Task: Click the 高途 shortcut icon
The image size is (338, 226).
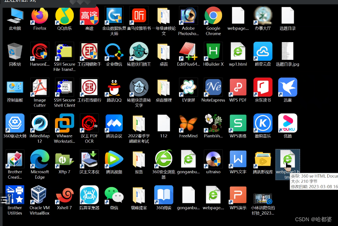Action: 89,16
